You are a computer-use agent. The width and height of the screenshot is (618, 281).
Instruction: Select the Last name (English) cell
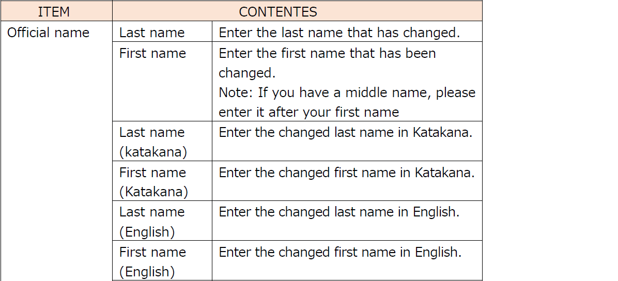(162, 221)
